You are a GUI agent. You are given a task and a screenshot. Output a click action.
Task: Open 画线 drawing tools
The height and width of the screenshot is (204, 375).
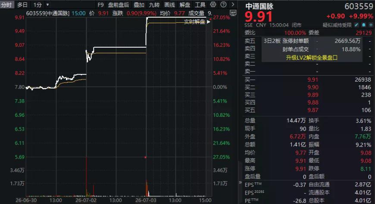tap(169, 5)
